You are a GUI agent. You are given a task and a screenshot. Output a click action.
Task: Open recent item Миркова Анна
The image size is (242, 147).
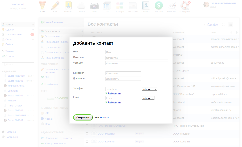16,86
